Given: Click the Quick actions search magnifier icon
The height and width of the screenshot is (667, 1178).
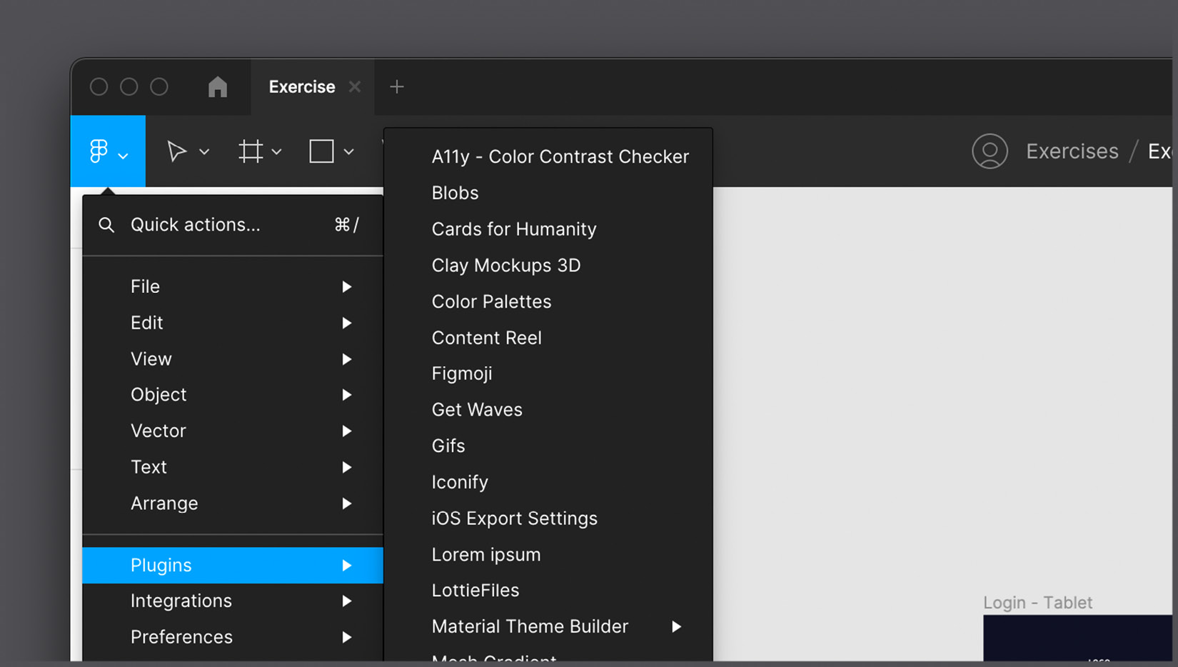Looking at the screenshot, I should (106, 225).
